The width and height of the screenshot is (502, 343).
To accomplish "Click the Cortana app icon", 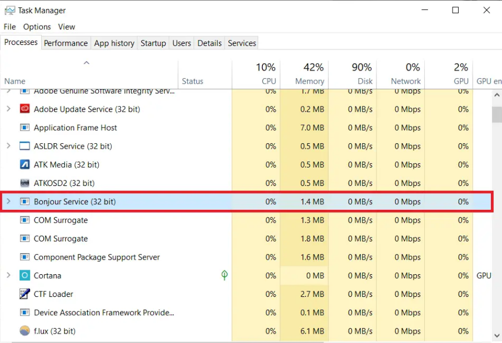I will 24,275.
